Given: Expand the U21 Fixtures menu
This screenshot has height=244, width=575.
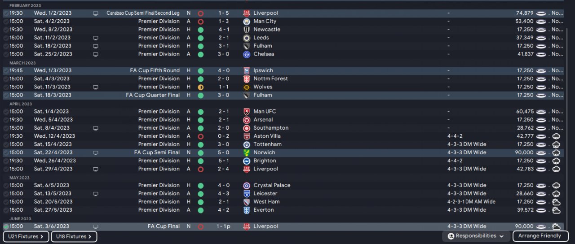Looking at the screenshot, I should (26, 236).
